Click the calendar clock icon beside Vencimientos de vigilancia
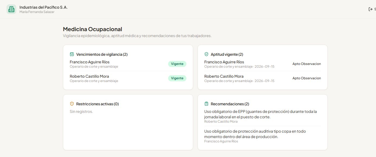This screenshot has height=157, width=376. [x=72, y=54]
